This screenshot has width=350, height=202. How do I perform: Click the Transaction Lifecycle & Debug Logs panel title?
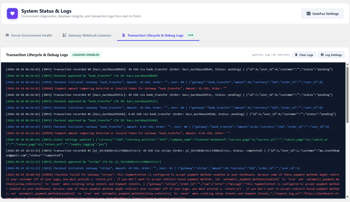click(37, 55)
